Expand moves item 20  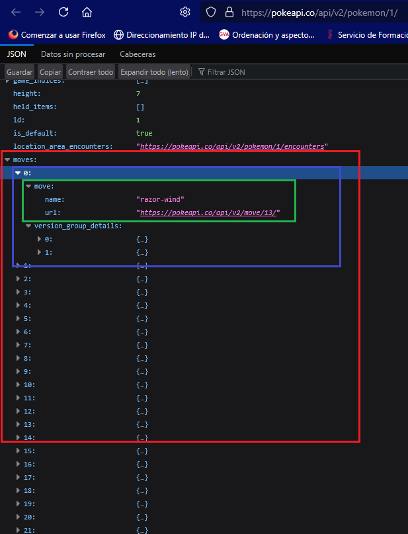coord(18,517)
